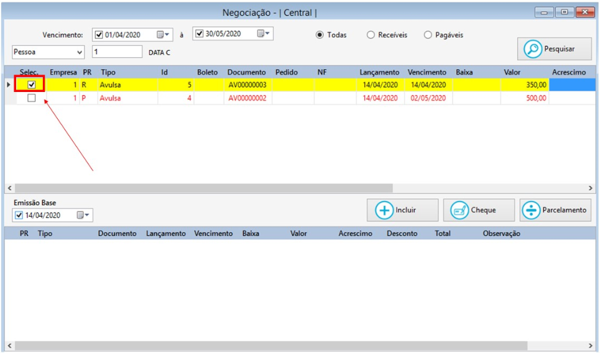Click the Boleto column header
The image size is (600, 353).
208,72
